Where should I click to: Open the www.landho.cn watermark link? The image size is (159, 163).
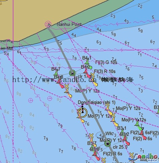point(54,80)
